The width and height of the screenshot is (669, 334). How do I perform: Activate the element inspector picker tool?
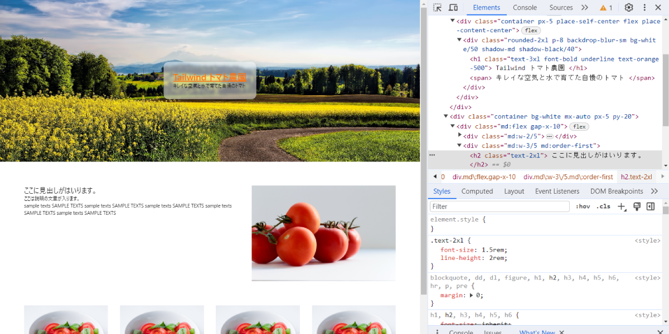click(x=438, y=8)
